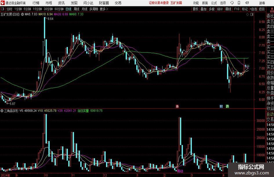Open the 发现 menu

point(74,3)
